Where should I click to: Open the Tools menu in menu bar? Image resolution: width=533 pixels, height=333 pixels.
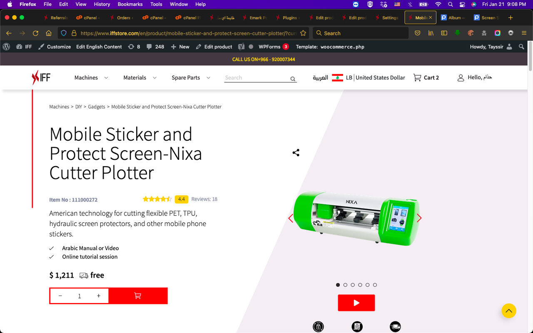pos(156,4)
